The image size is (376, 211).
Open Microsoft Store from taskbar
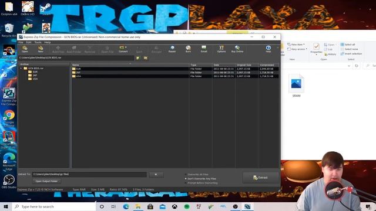tap(150, 206)
